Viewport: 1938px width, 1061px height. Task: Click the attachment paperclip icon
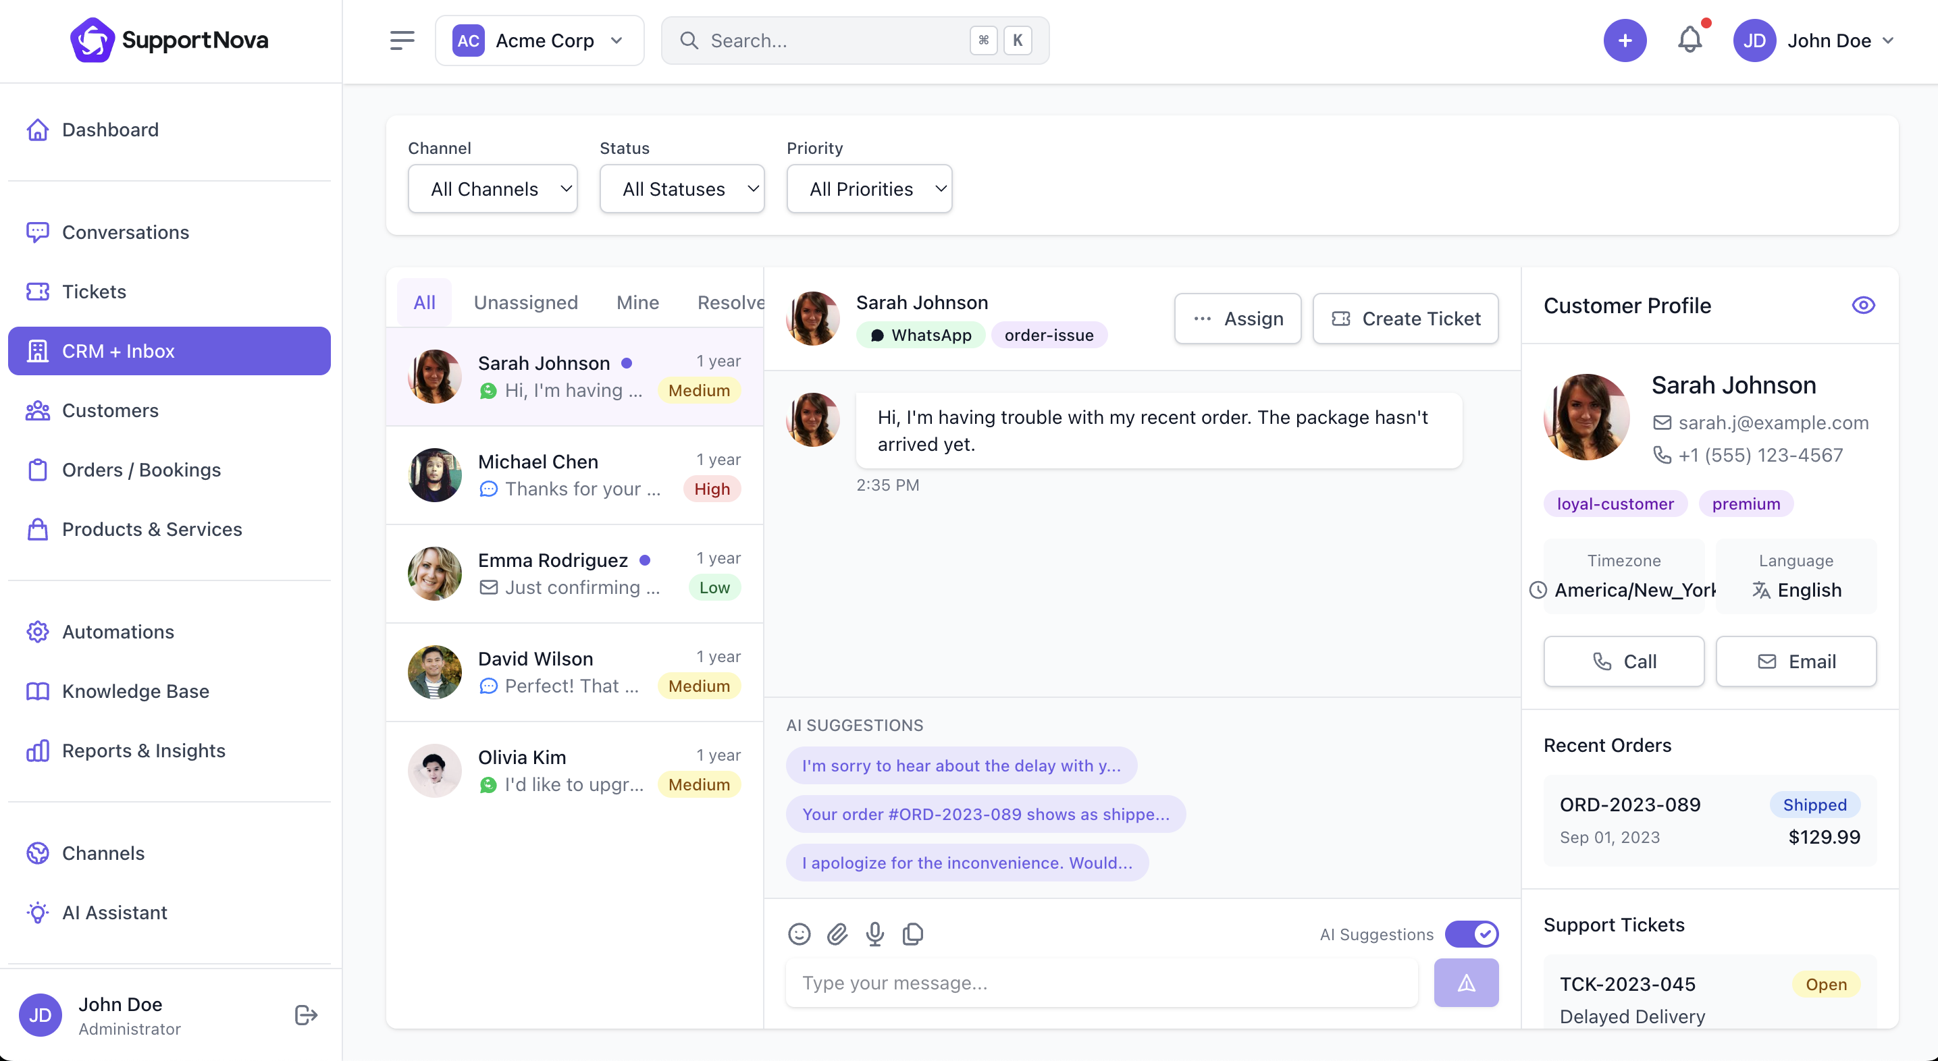tap(837, 934)
